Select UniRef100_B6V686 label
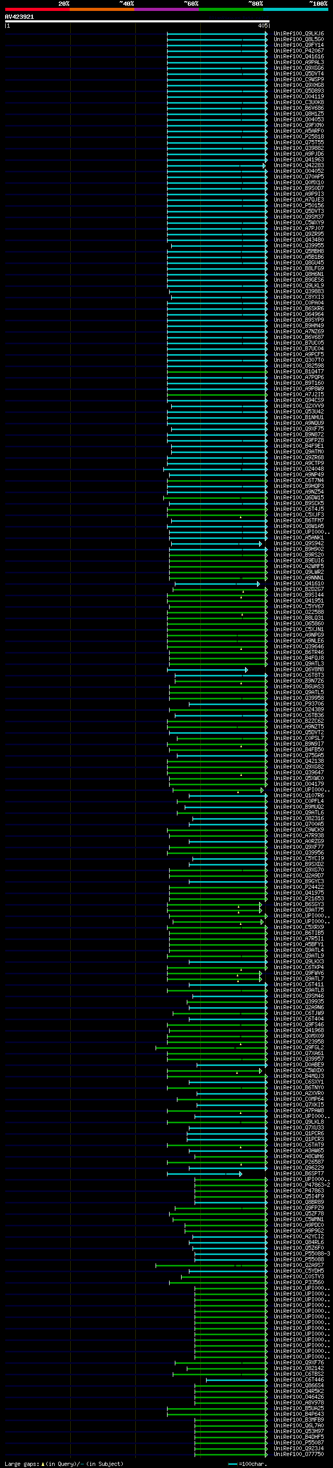 coord(299,108)
